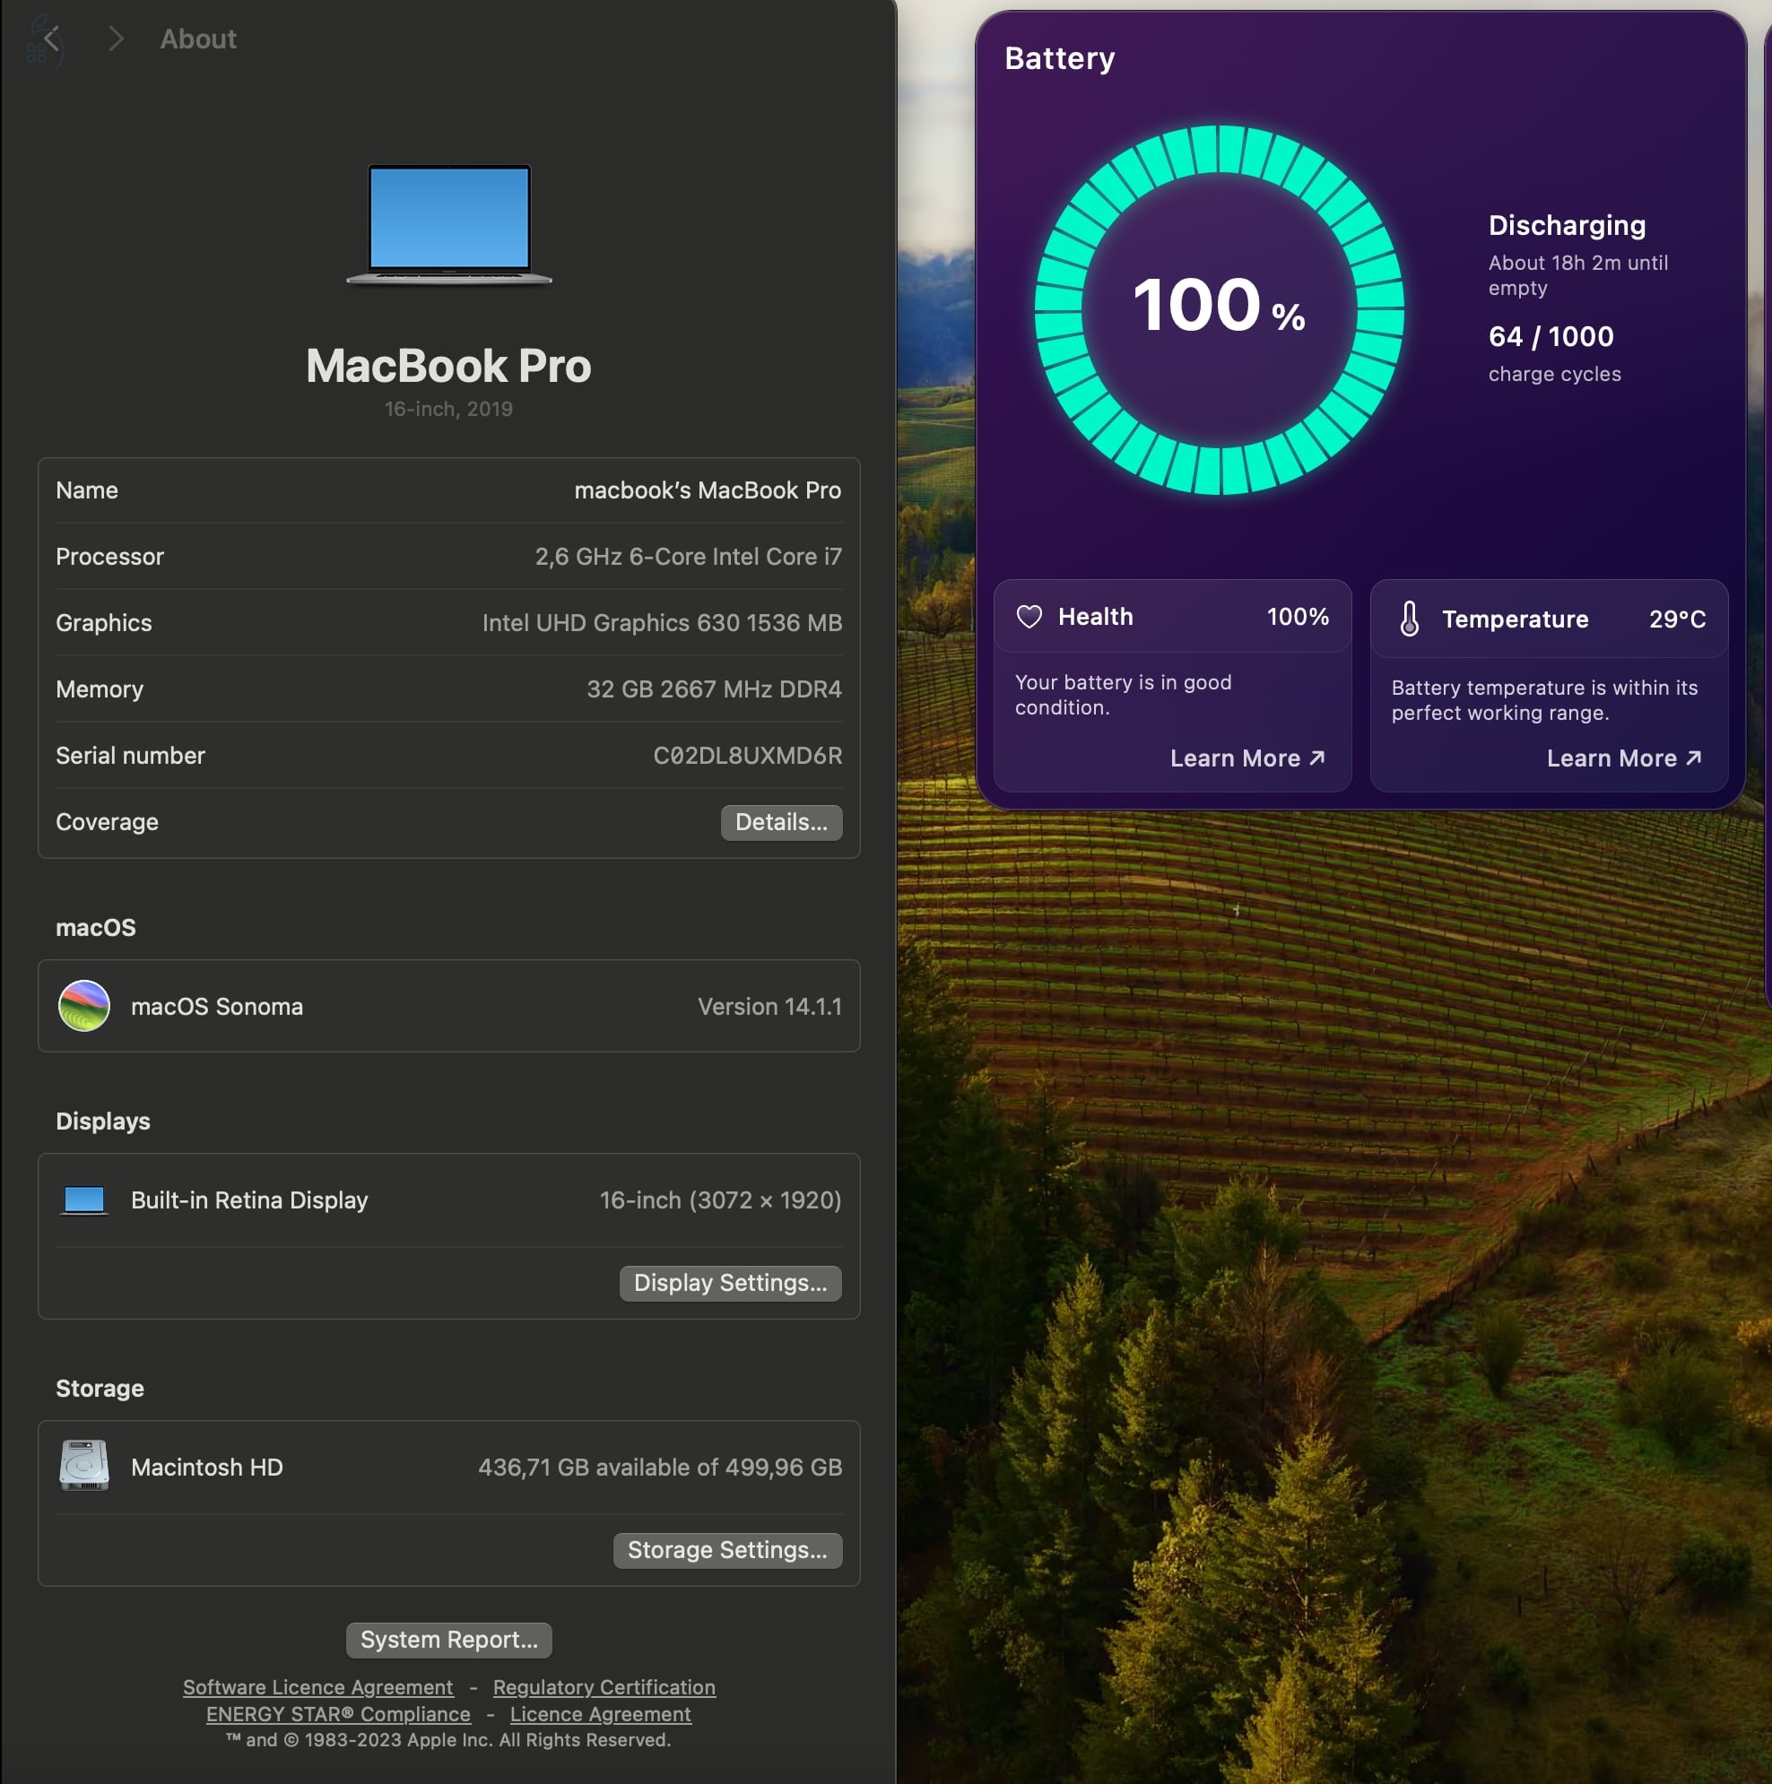Click the Built-in Retina Display icon

point(84,1200)
